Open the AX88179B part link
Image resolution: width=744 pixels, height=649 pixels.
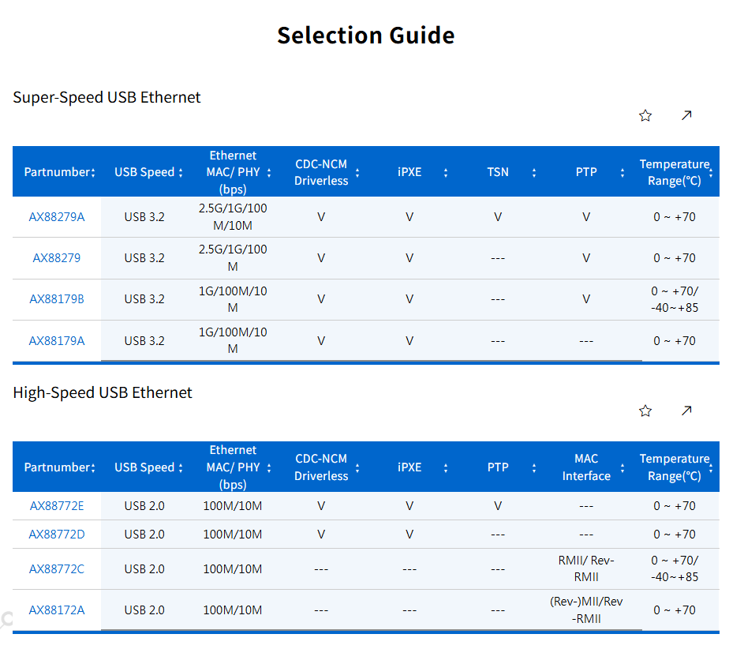pos(57,299)
